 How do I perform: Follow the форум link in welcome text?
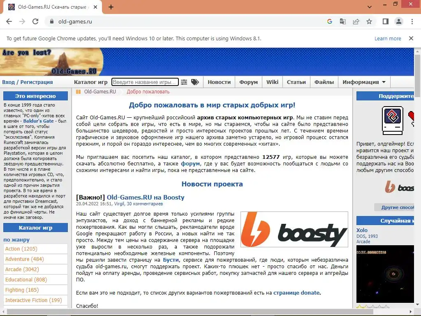190,163
